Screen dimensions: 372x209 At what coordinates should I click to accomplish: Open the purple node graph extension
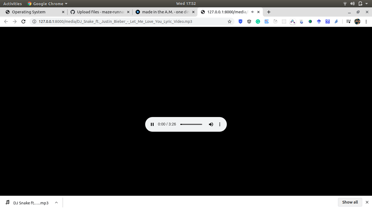pos(293,21)
